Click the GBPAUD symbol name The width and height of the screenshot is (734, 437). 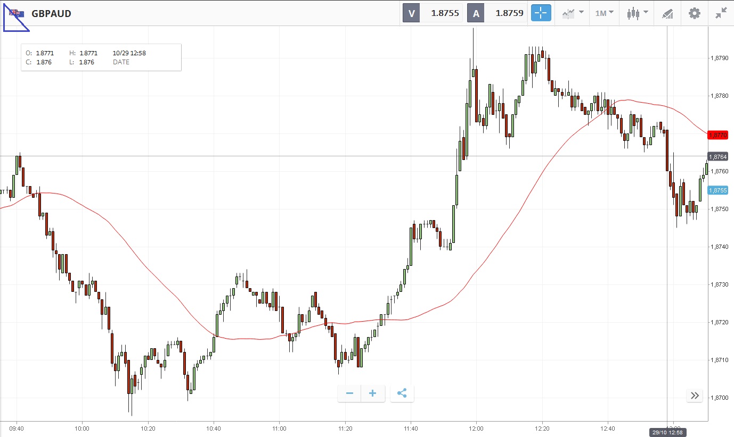(x=51, y=13)
